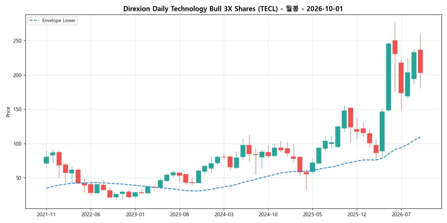Image resolution: width=447 pixels, height=223 pixels.
Task: Click the 2024-03 x-axis date label
Action: [224, 215]
